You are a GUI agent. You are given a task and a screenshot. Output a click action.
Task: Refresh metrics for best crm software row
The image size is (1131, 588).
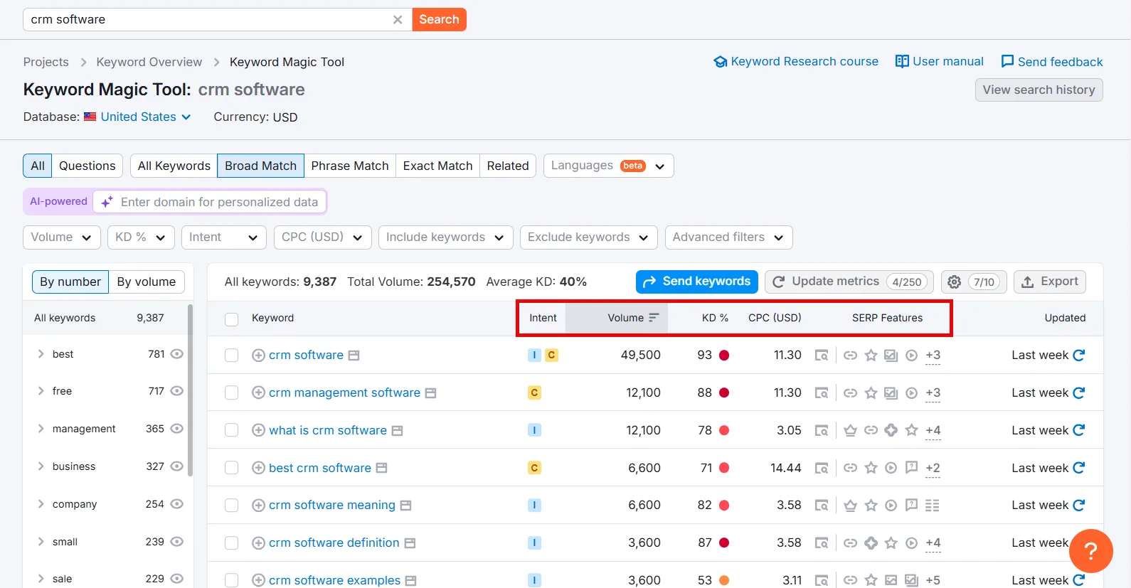(x=1079, y=468)
